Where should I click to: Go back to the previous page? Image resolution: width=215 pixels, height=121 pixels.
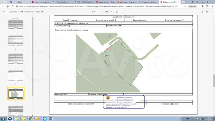coord(3,6)
